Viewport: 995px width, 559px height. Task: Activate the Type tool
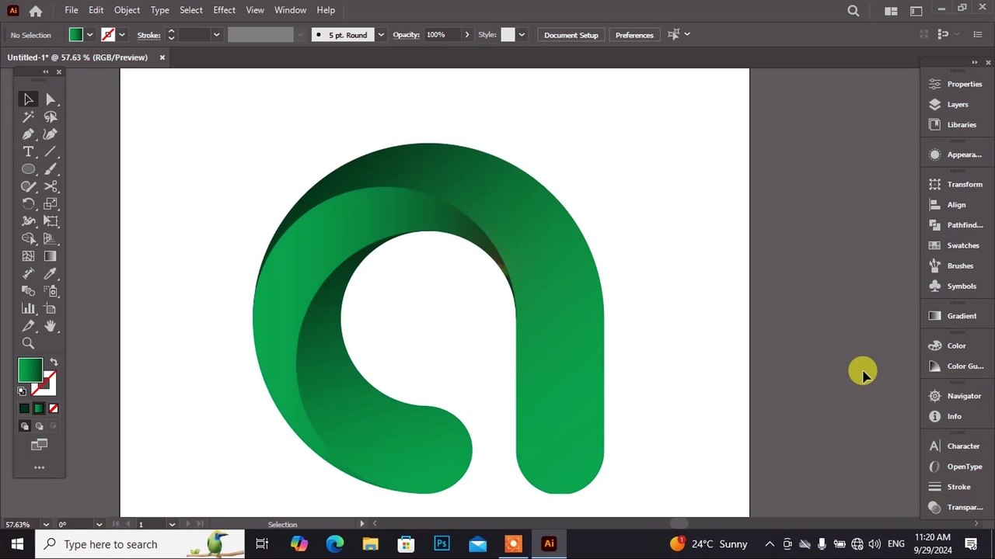point(28,152)
